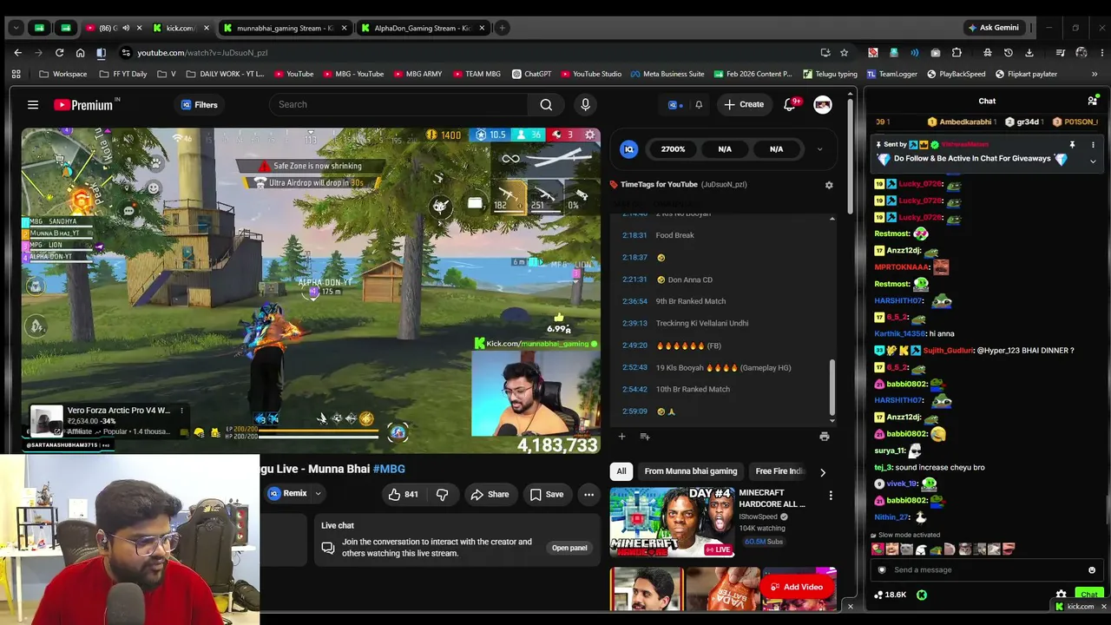Click the YouTube search magnifier button

[x=546, y=105]
